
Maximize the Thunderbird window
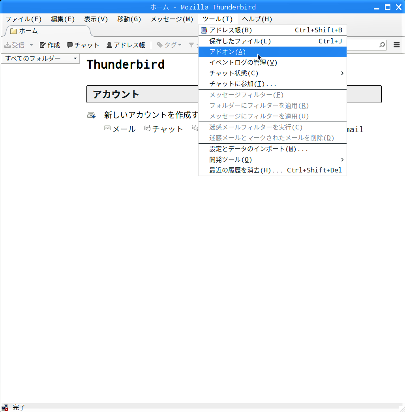tap(388, 7)
